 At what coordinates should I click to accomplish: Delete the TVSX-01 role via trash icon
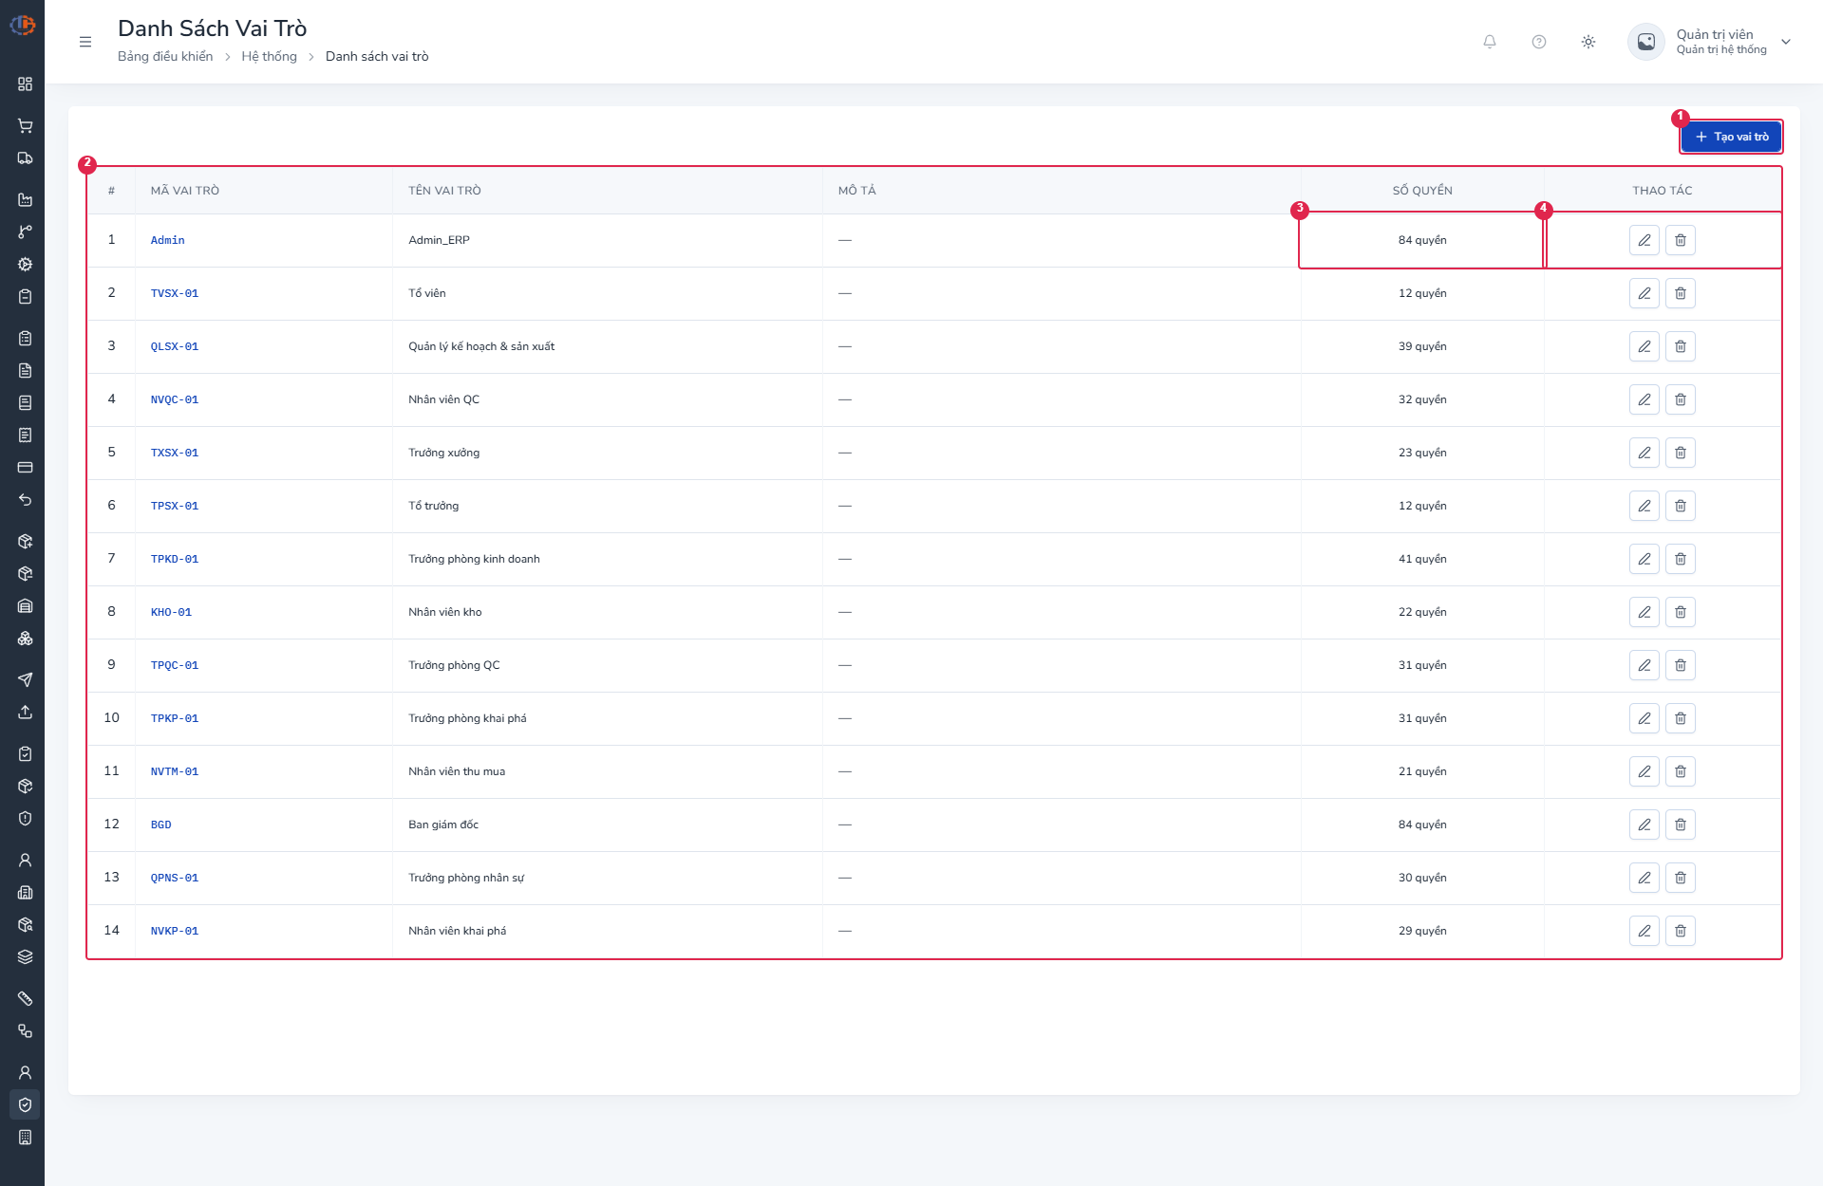[1681, 293]
